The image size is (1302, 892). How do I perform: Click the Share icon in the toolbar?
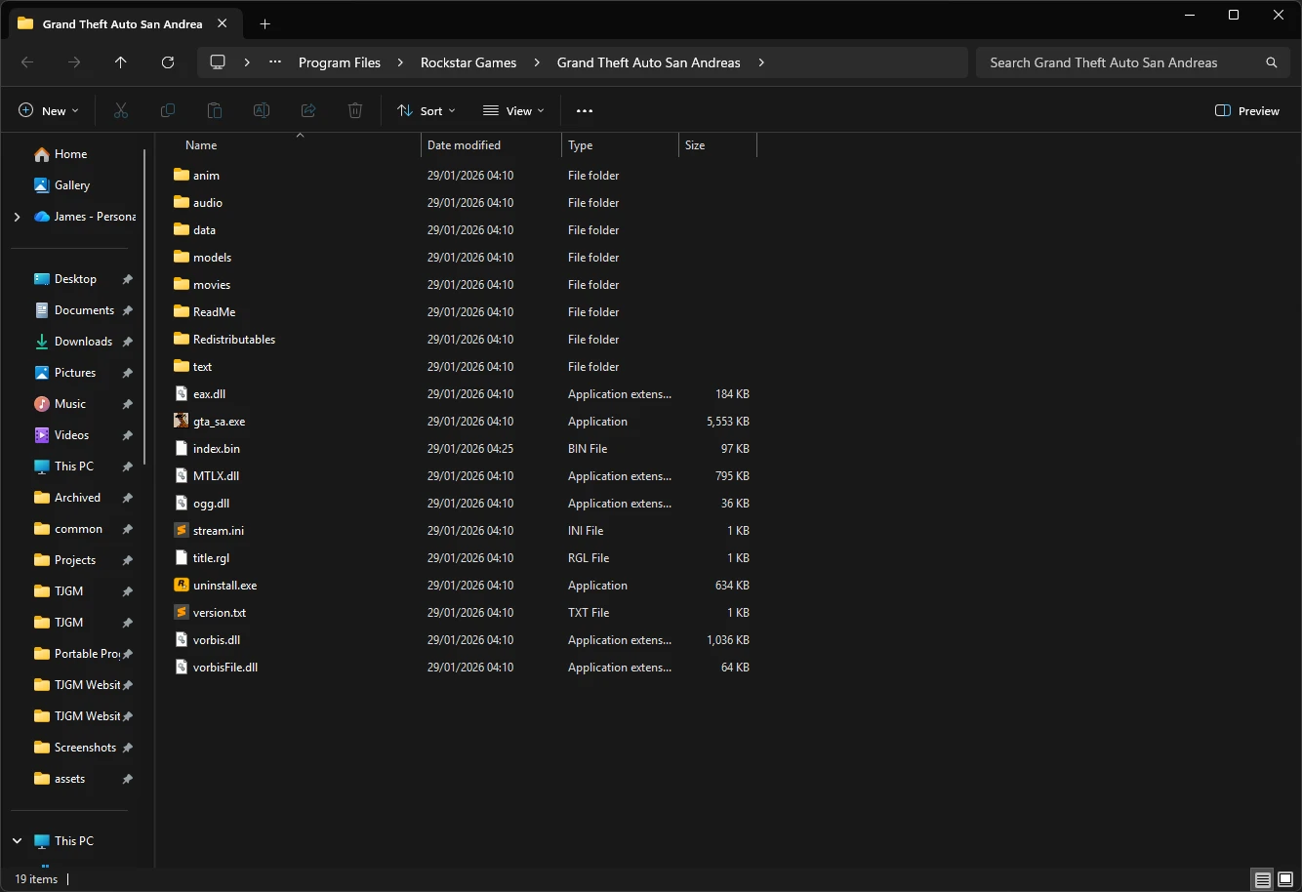coord(307,110)
